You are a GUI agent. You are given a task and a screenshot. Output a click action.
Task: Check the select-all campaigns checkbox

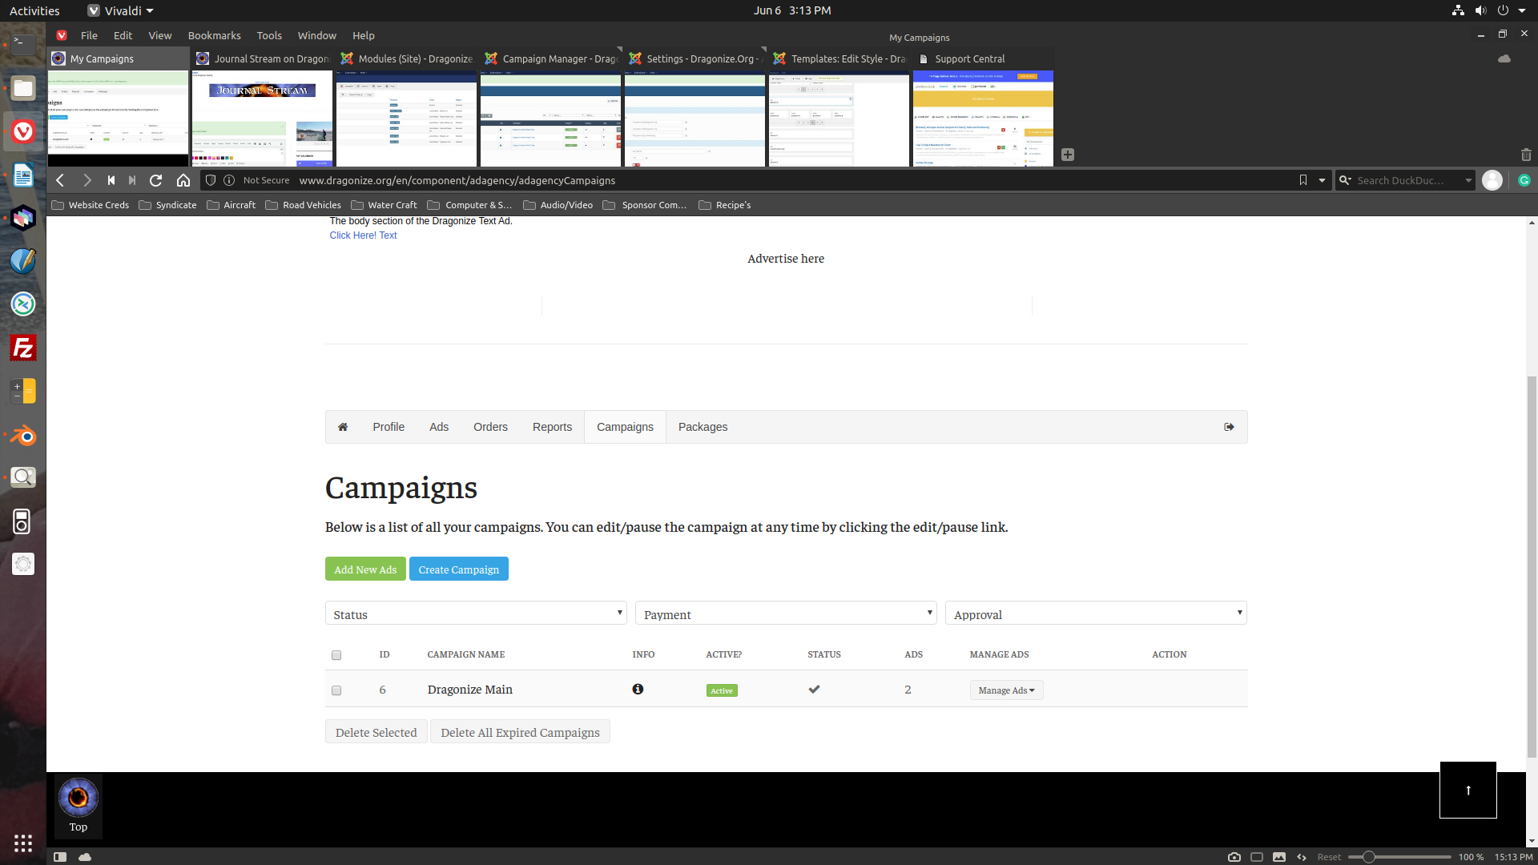tap(336, 655)
